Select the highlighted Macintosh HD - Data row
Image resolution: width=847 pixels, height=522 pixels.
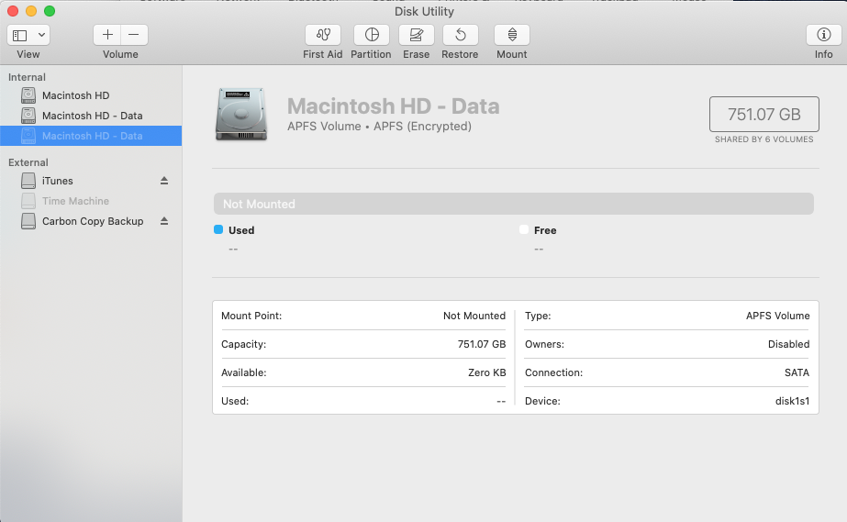click(x=91, y=136)
